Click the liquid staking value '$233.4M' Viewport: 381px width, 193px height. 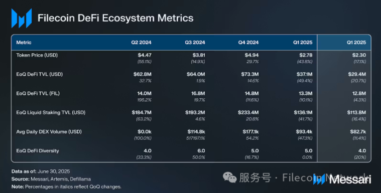pyautogui.click(x=248, y=113)
